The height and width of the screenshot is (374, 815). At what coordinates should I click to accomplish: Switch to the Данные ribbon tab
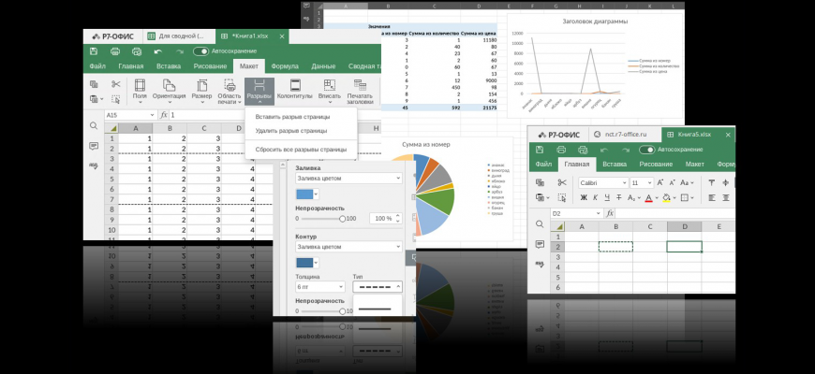click(x=323, y=66)
